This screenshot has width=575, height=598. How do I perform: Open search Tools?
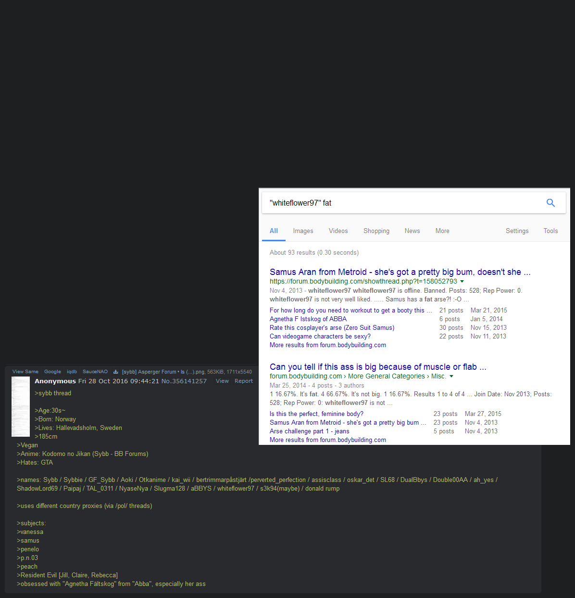(x=550, y=231)
